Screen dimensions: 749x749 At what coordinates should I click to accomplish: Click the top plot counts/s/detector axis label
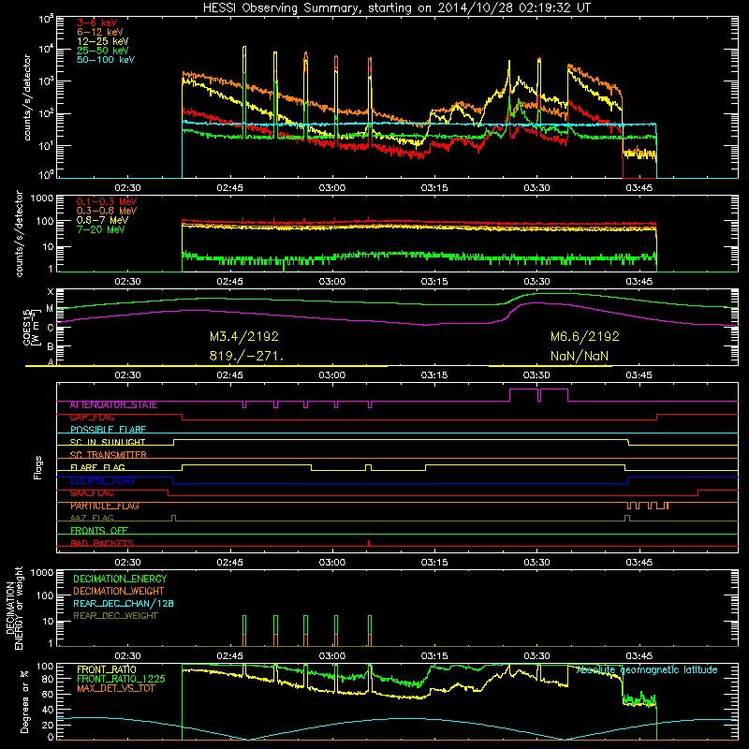26,97
